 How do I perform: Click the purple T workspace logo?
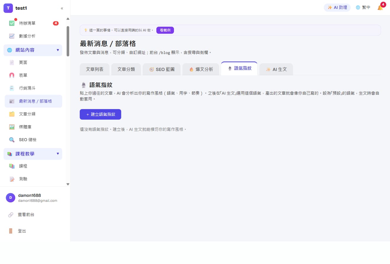point(8,8)
